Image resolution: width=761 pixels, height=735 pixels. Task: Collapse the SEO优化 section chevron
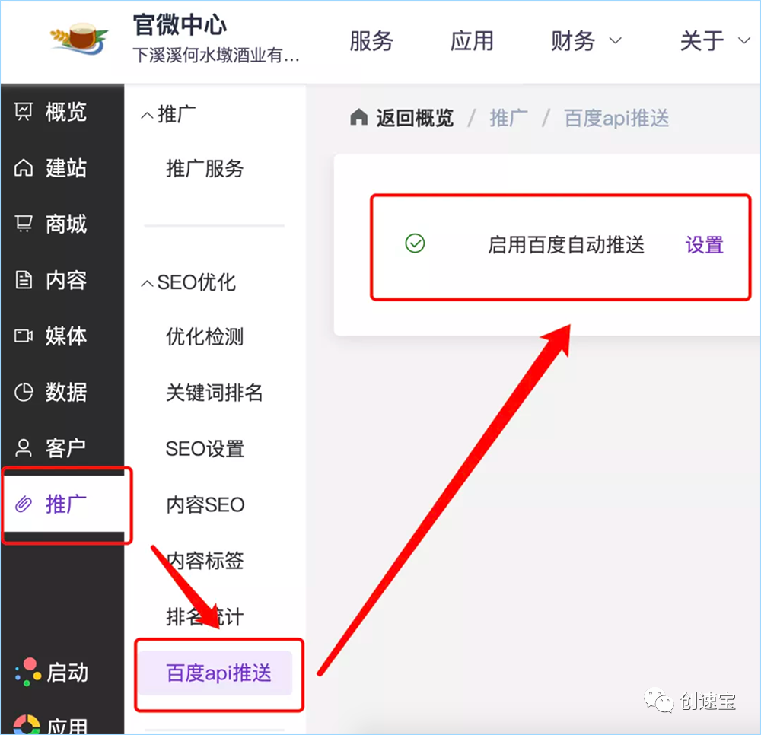[147, 283]
